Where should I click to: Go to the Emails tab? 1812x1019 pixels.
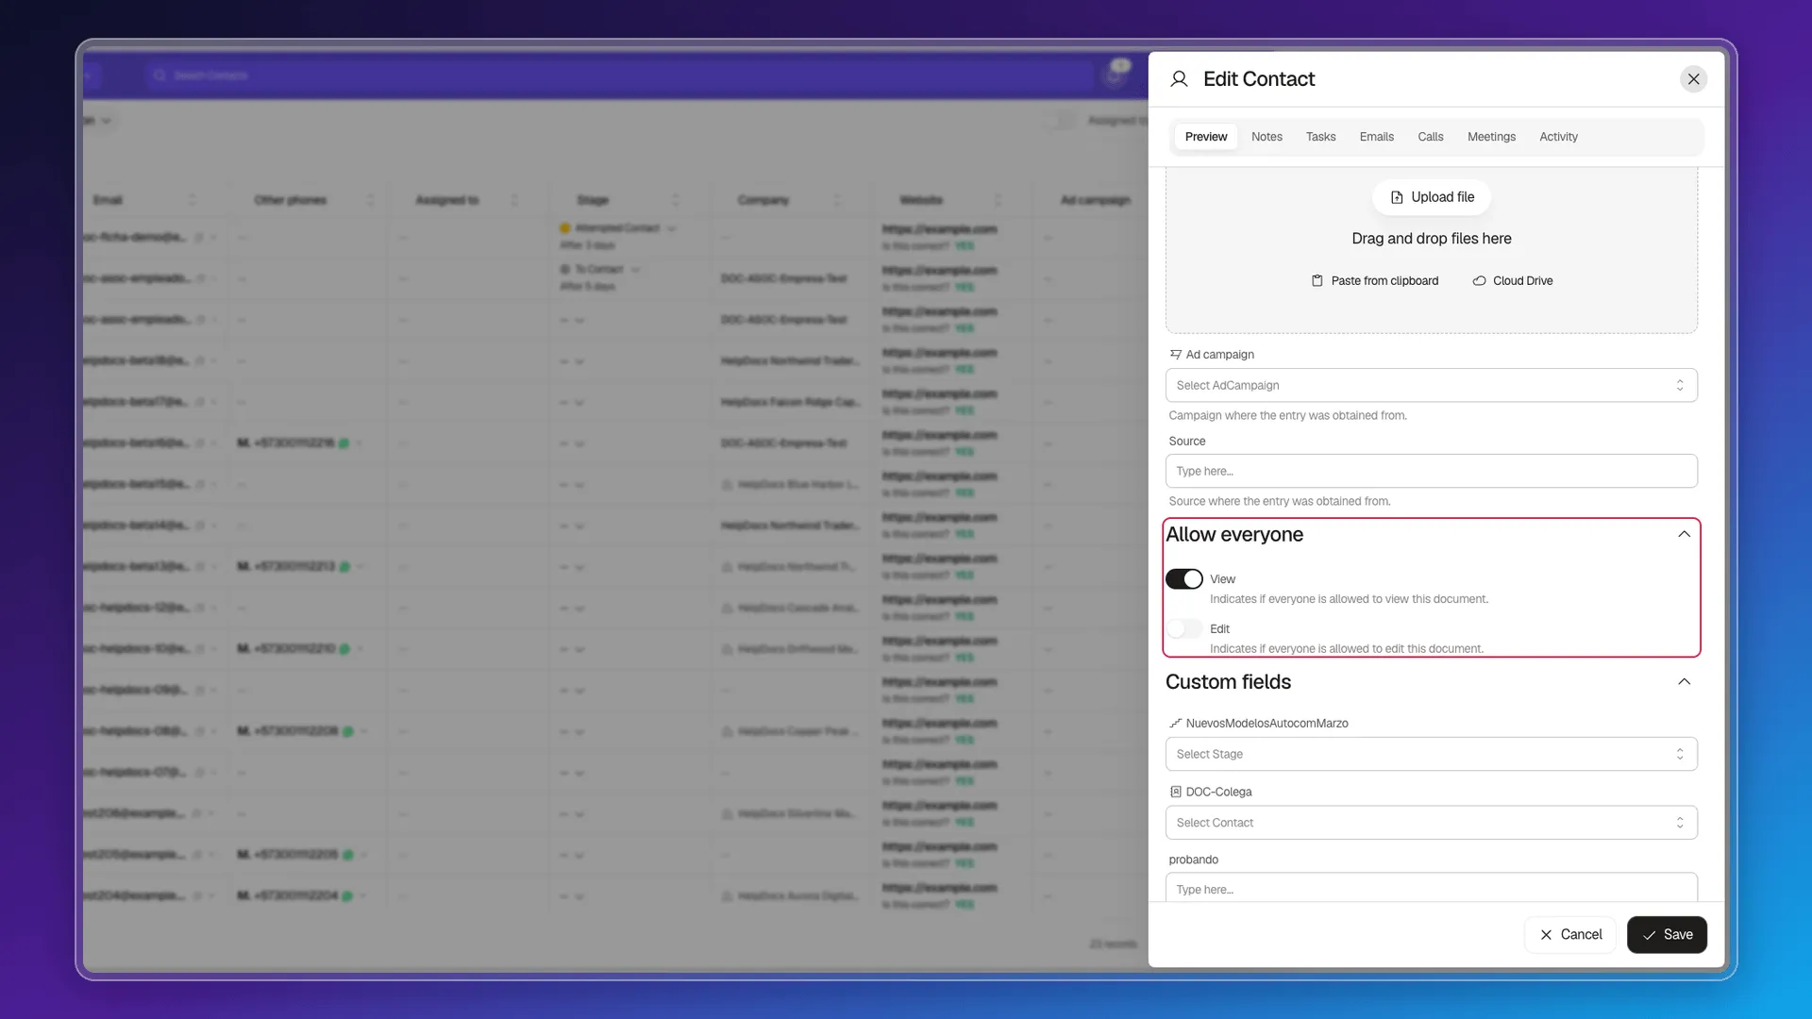1376,137
